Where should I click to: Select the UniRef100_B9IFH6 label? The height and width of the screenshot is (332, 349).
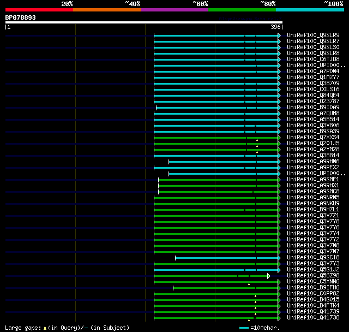tap(313, 288)
